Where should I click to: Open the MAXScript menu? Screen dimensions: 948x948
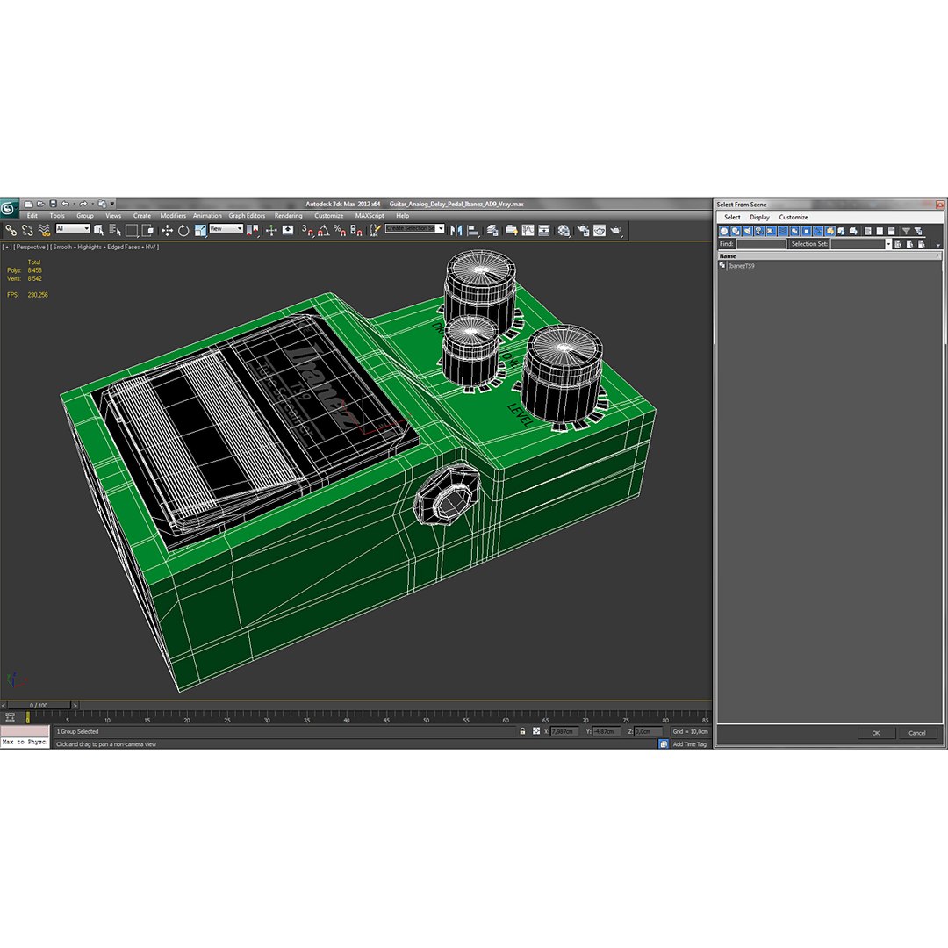tap(370, 216)
